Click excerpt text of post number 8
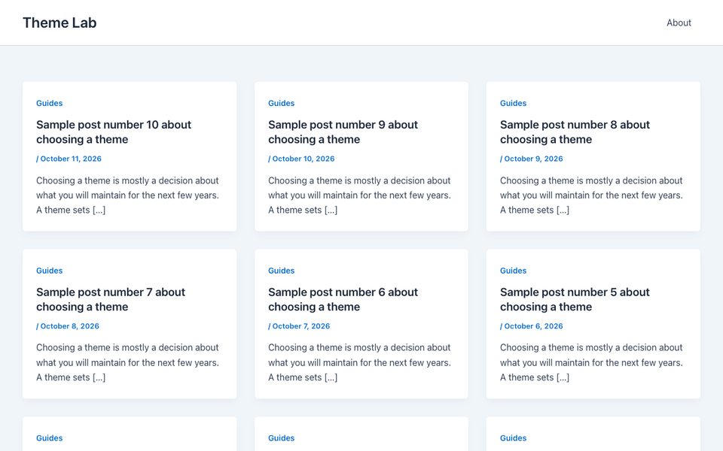 (x=592, y=195)
